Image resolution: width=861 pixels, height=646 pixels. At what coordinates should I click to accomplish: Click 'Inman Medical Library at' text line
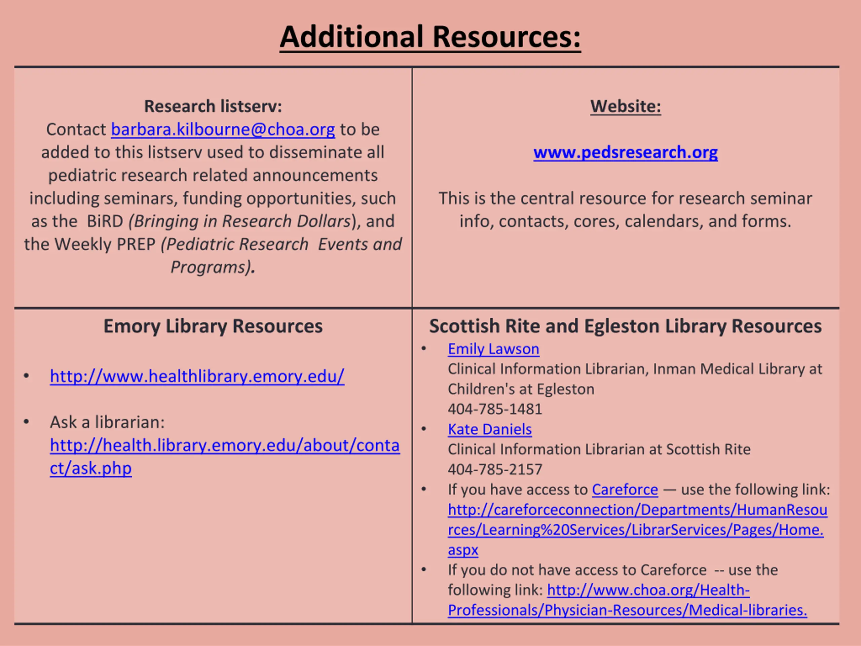point(737,369)
